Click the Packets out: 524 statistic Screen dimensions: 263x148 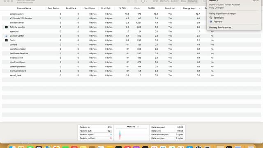coord(95,131)
